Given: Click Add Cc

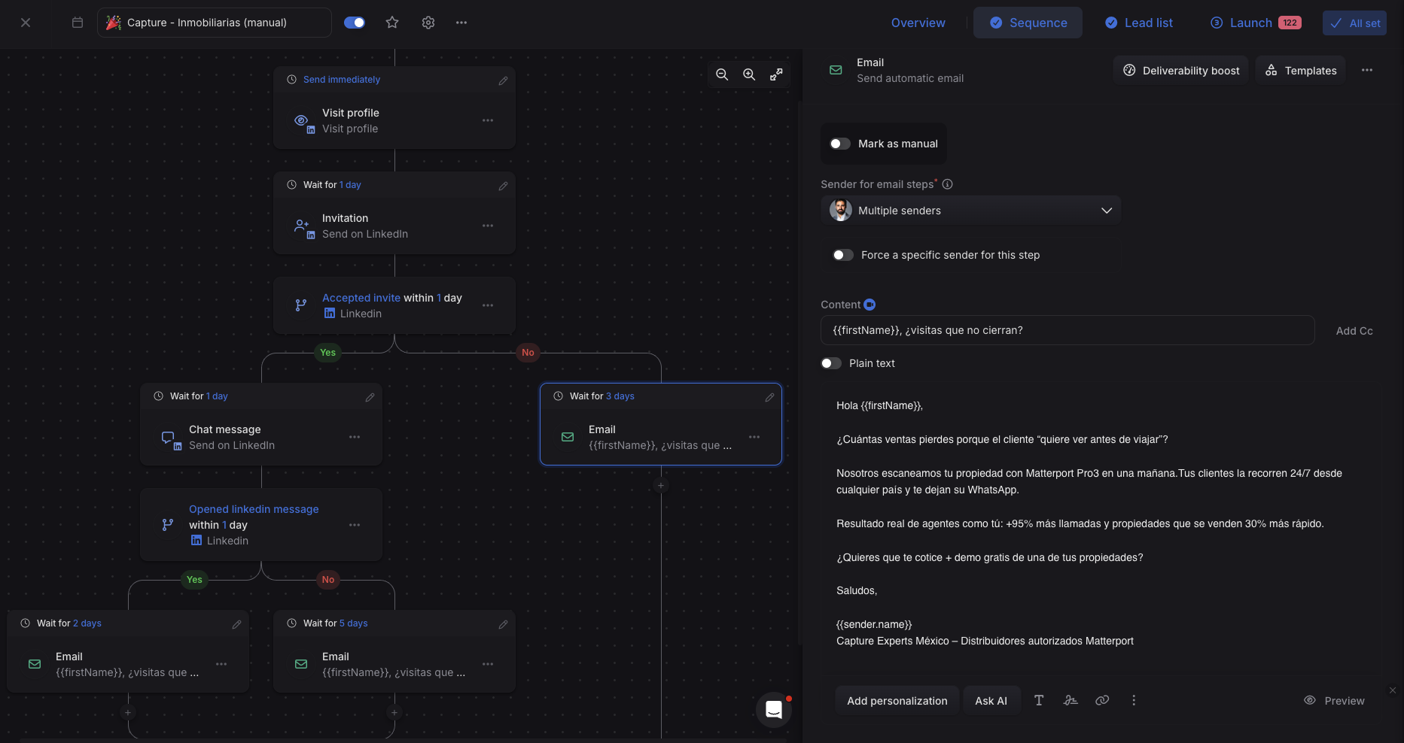Looking at the screenshot, I should pos(1354,331).
